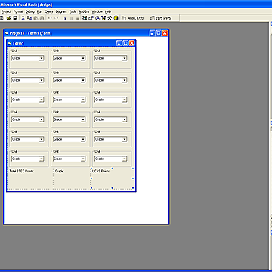Click the Undo toolbar icon
This screenshot has width=272, height=272.
pos(50,18)
